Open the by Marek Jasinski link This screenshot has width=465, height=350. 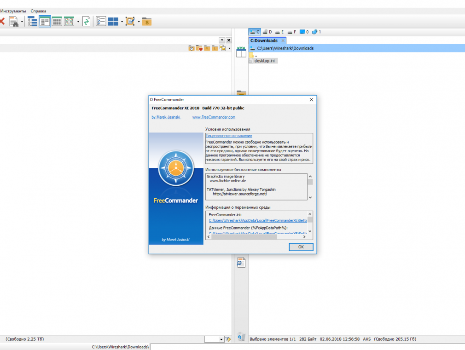[x=166, y=117]
